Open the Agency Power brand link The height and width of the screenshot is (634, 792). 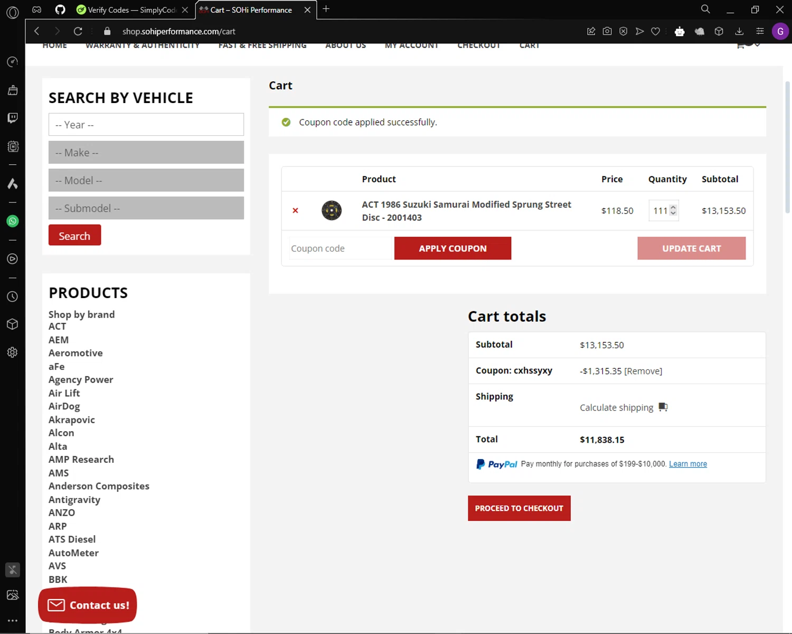click(81, 379)
